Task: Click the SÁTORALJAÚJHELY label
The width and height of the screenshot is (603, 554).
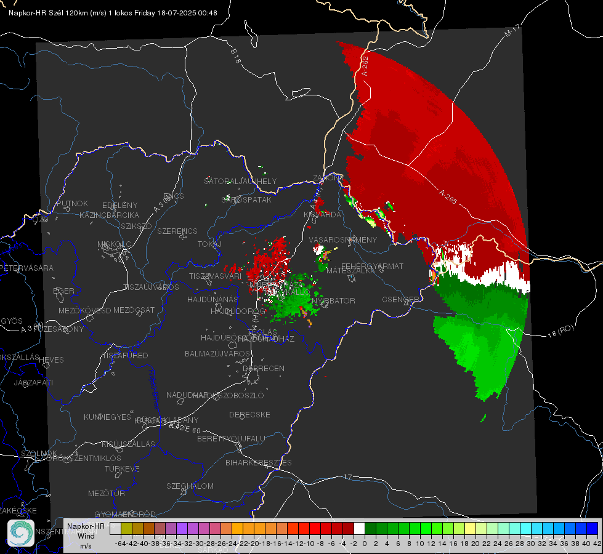Action: 240,181
